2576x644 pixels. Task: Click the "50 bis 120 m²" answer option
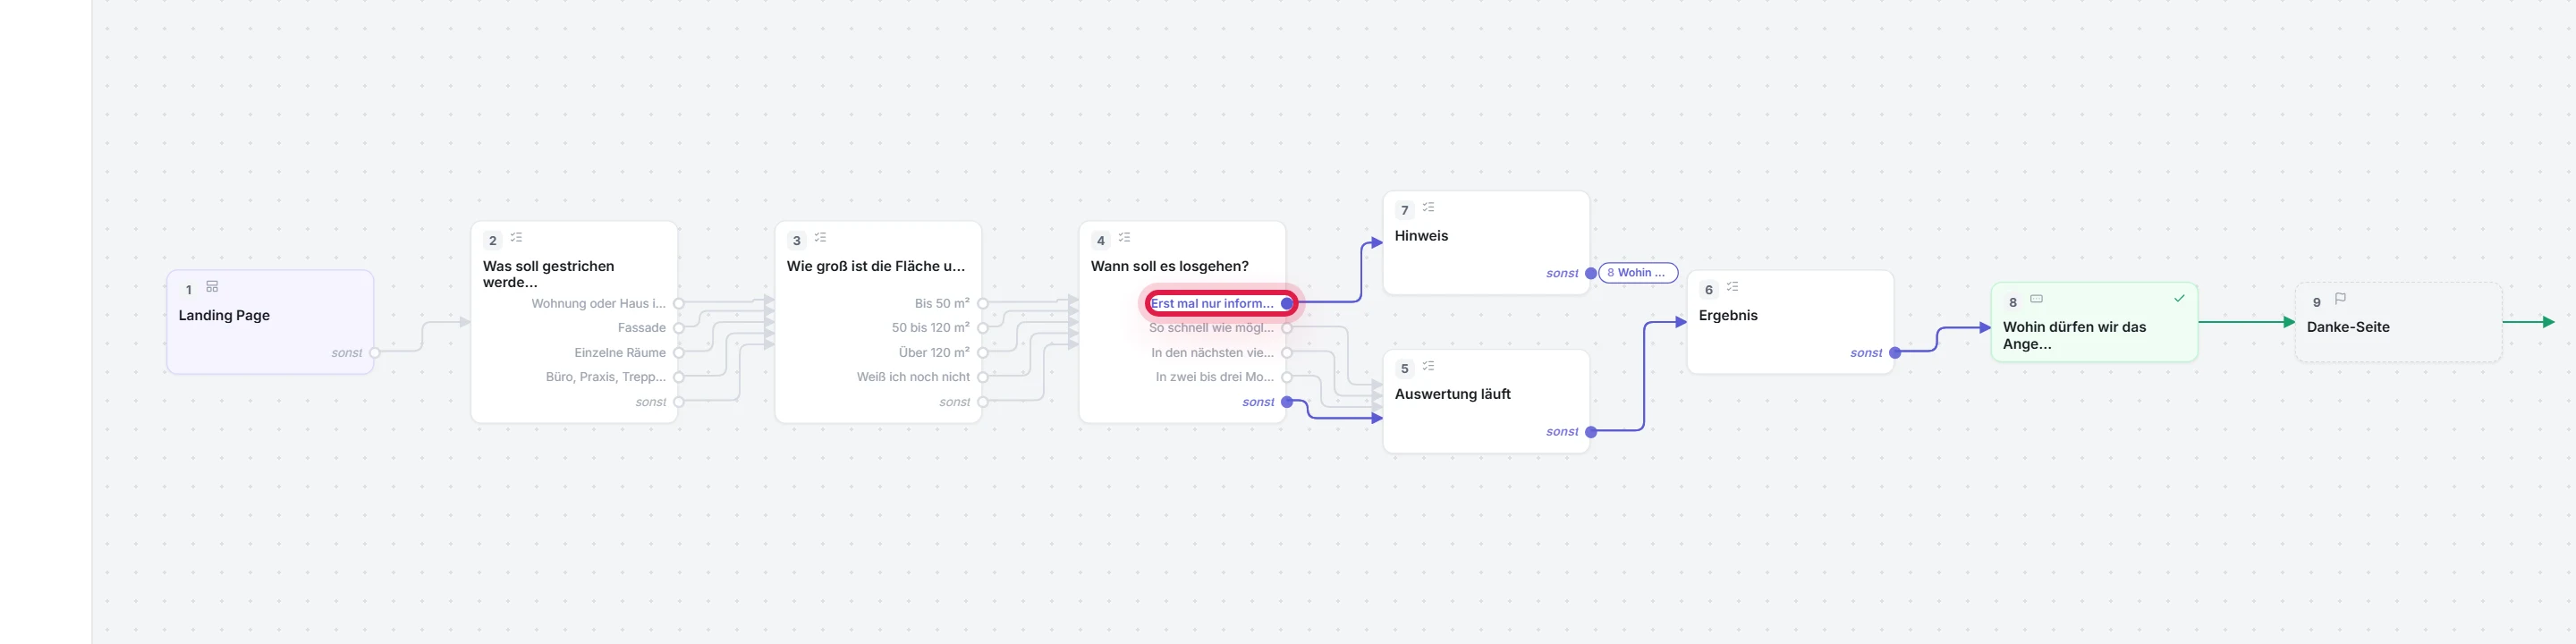tap(930, 328)
